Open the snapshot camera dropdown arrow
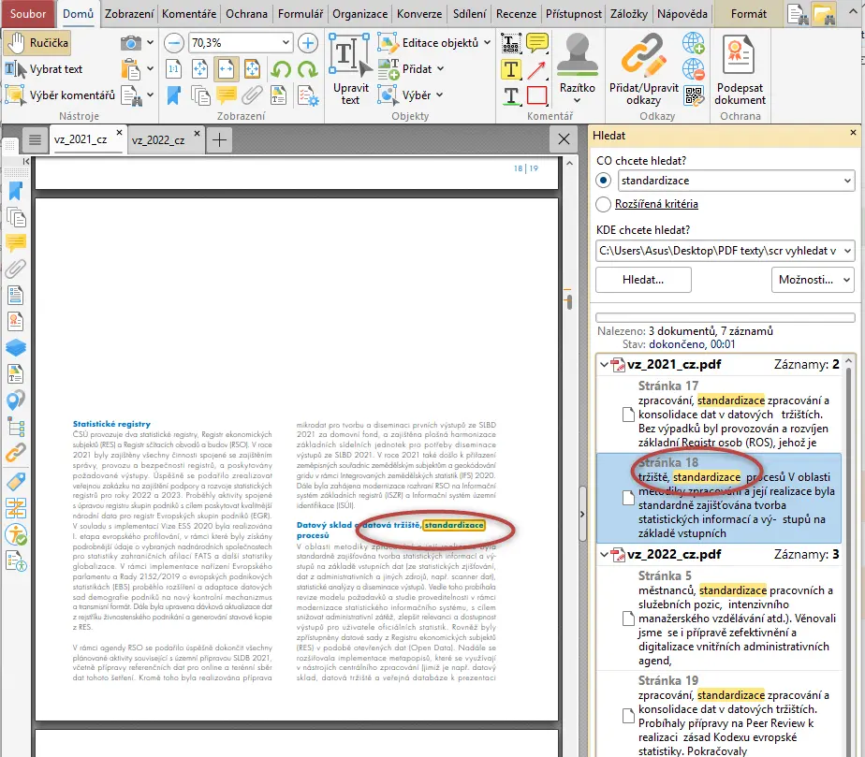Viewport: 865px width, 757px height. (x=150, y=42)
